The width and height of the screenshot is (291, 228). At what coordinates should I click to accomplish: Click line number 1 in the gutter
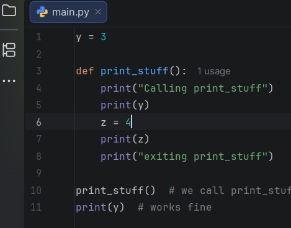(x=38, y=37)
